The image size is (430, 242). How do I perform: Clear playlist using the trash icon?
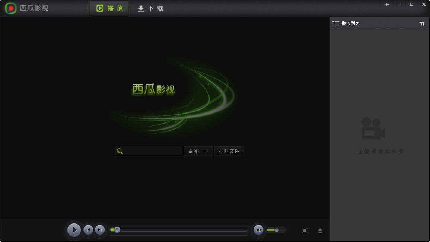click(x=422, y=23)
